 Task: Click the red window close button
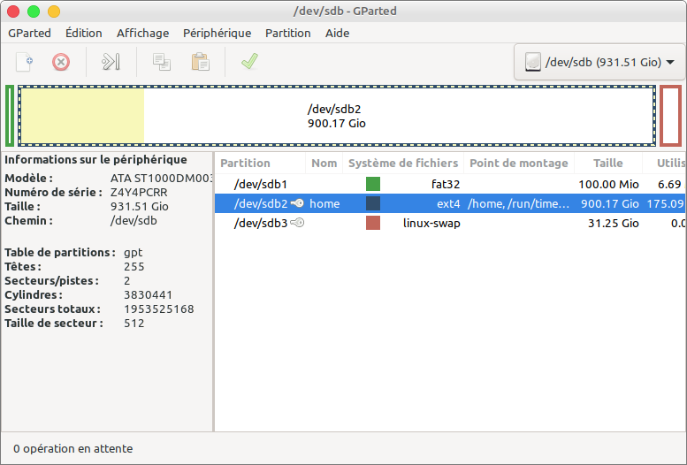click(x=13, y=11)
